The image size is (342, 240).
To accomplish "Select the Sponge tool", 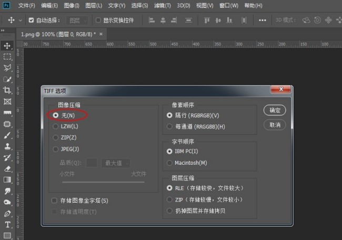I will coord(7,202).
